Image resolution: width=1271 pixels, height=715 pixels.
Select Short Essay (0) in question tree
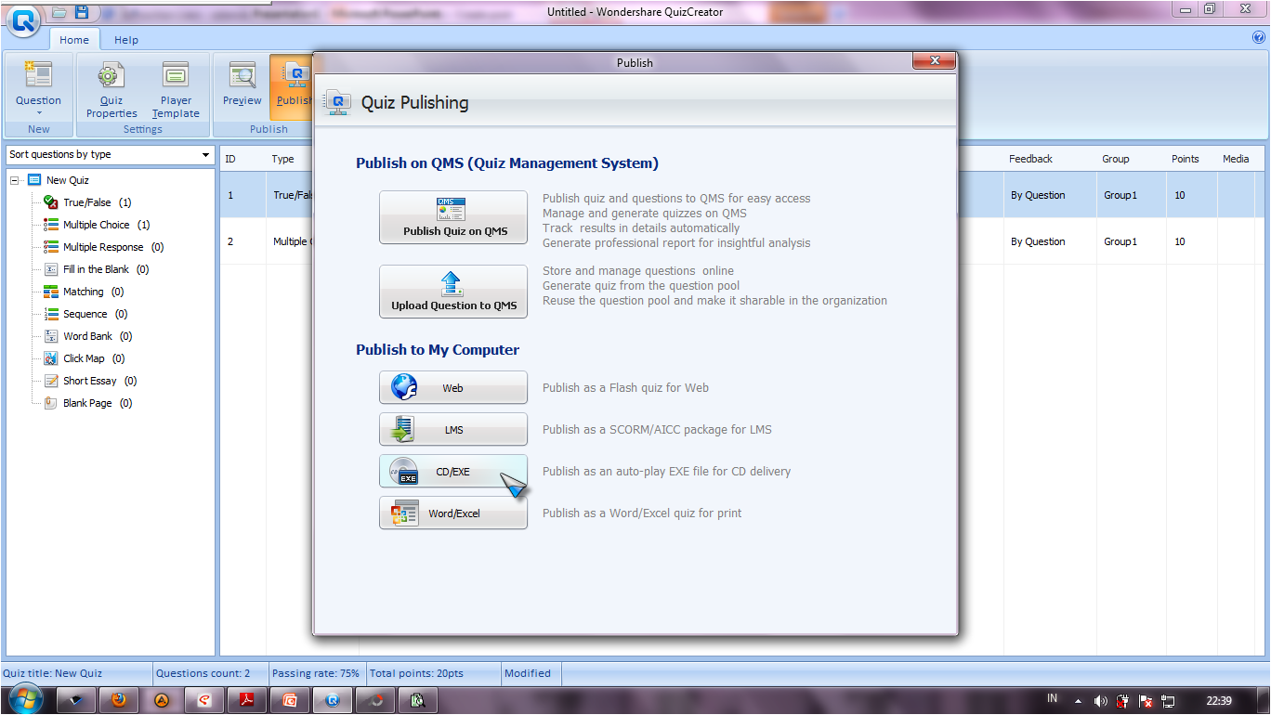[99, 381]
